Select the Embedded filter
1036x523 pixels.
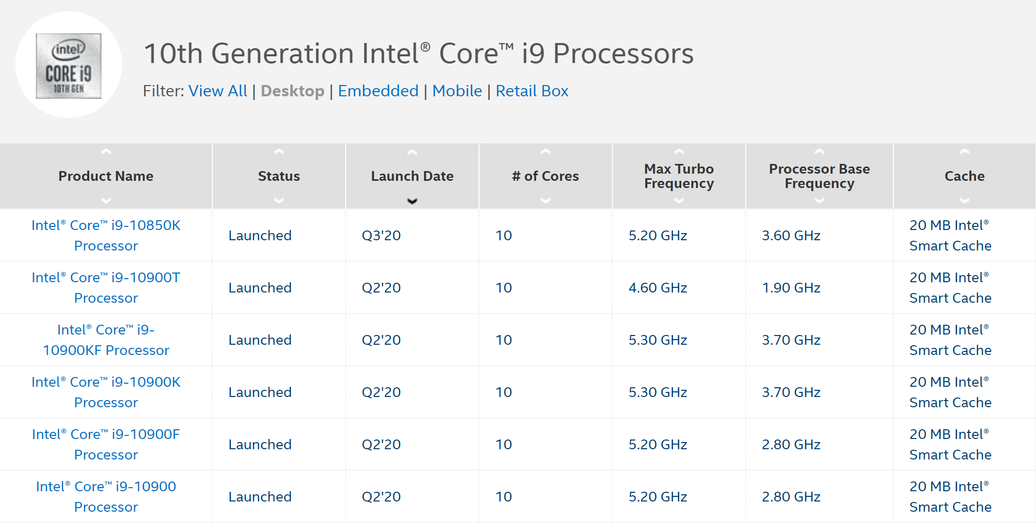click(x=378, y=91)
